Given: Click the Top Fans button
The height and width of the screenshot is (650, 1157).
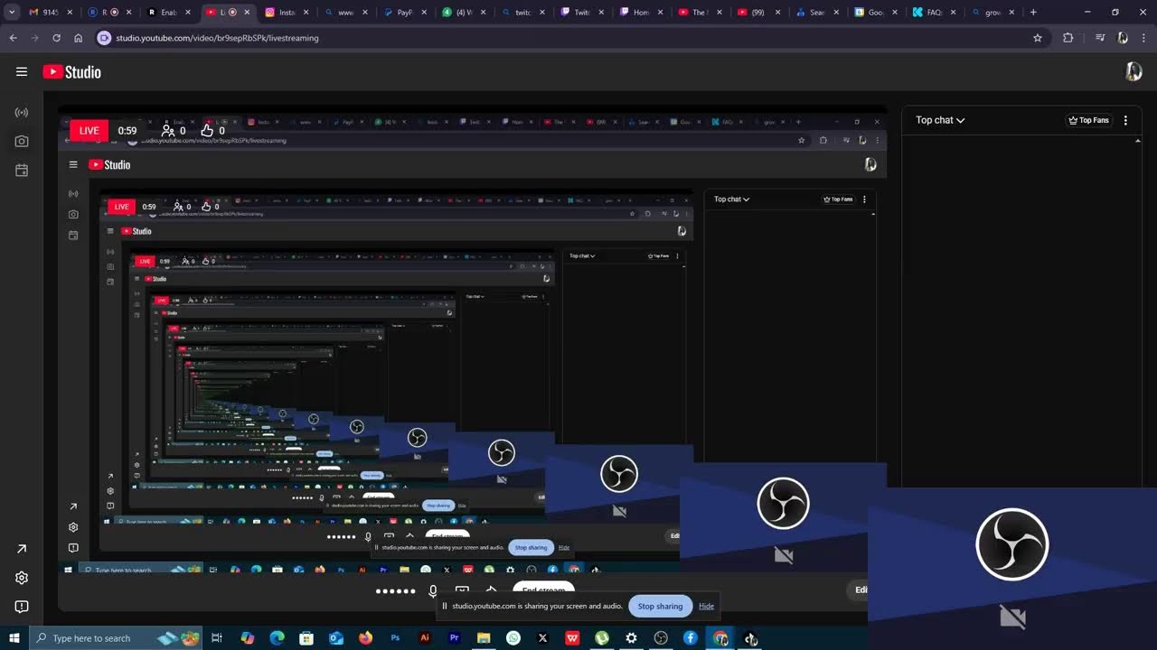Looking at the screenshot, I should (x=1088, y=120).
